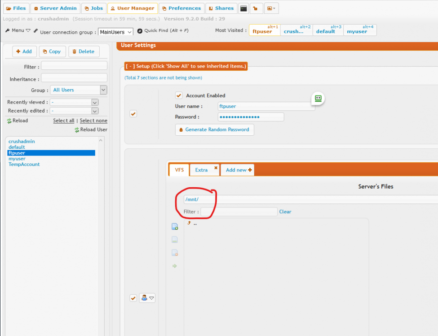Screen dimensions: 438x336
Task: Open most visited myuser shortcut
Action: (360, 30)
